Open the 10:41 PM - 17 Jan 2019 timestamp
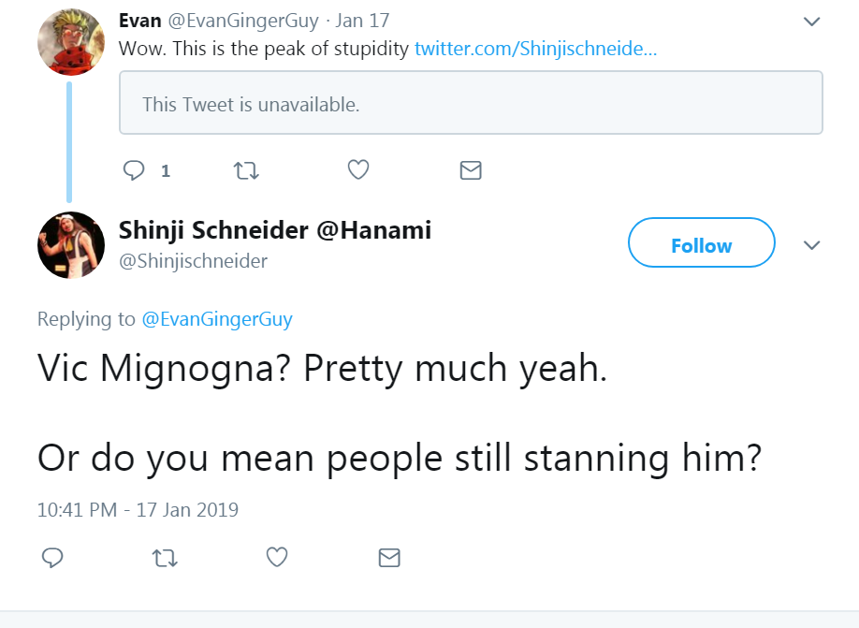This screenshot has height=628, width=859. tap(138, 510)
